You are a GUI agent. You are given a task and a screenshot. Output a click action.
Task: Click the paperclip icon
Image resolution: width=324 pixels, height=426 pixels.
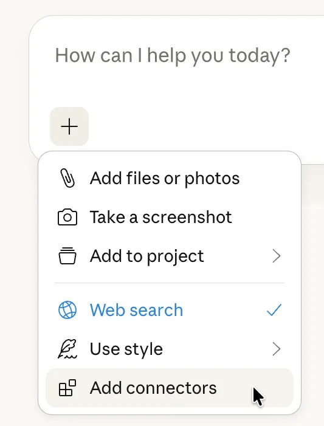pyautogui.click(x=67, y=178)
